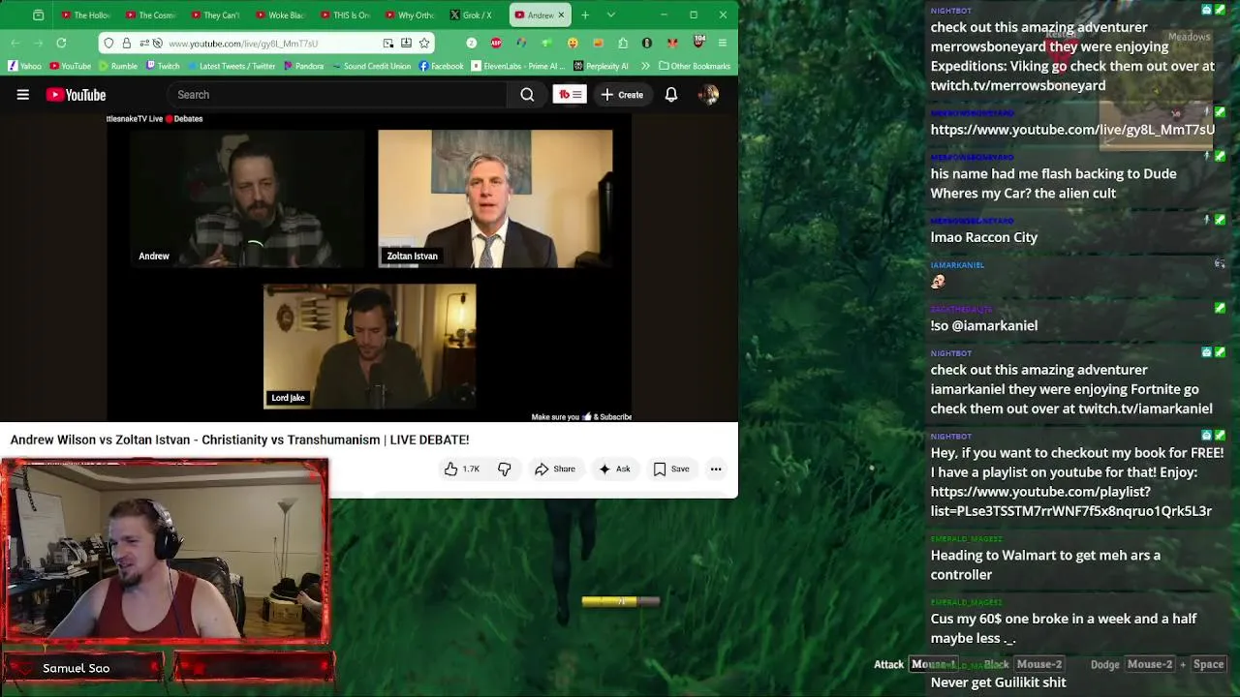Click the browser forward arrow
This screenshot has height=697, width=1240.
[38, 43]
